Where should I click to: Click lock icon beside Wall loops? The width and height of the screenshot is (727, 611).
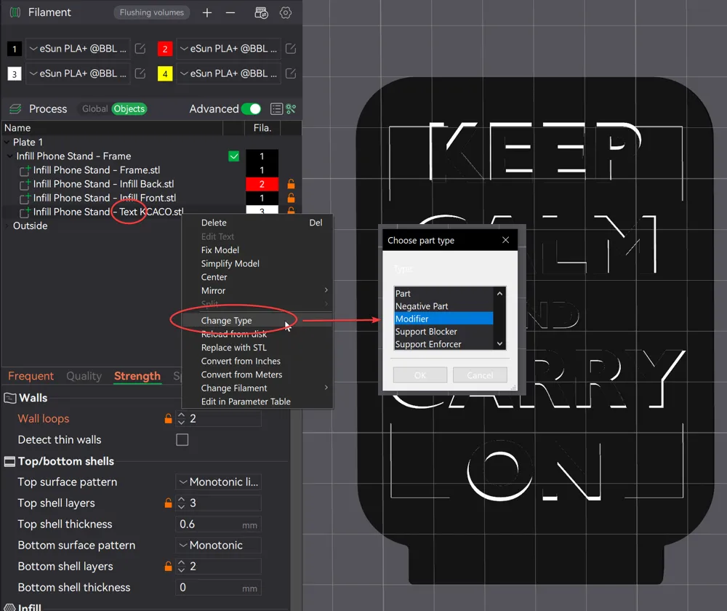(169, 419)
